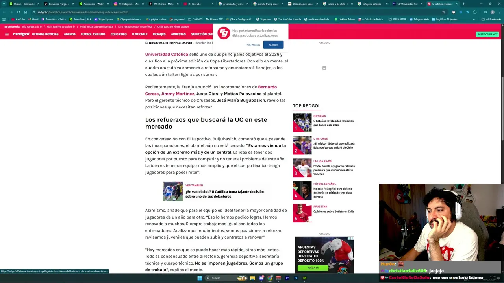
Task: Open a new browser tab
Action: (463, 4)
